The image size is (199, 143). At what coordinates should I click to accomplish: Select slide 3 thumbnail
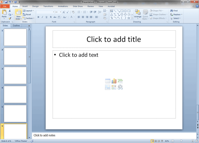(15, 76)
